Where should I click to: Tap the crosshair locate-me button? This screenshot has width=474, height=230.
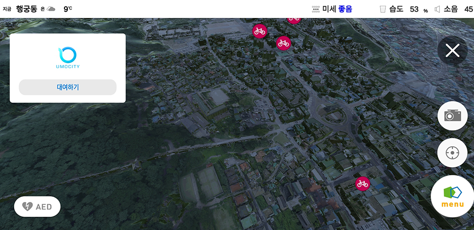coord(452,153)
